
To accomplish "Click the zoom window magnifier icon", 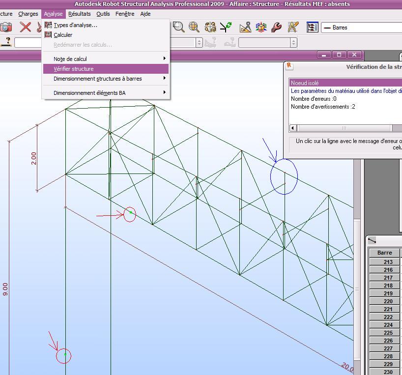I will click(178, 27).
